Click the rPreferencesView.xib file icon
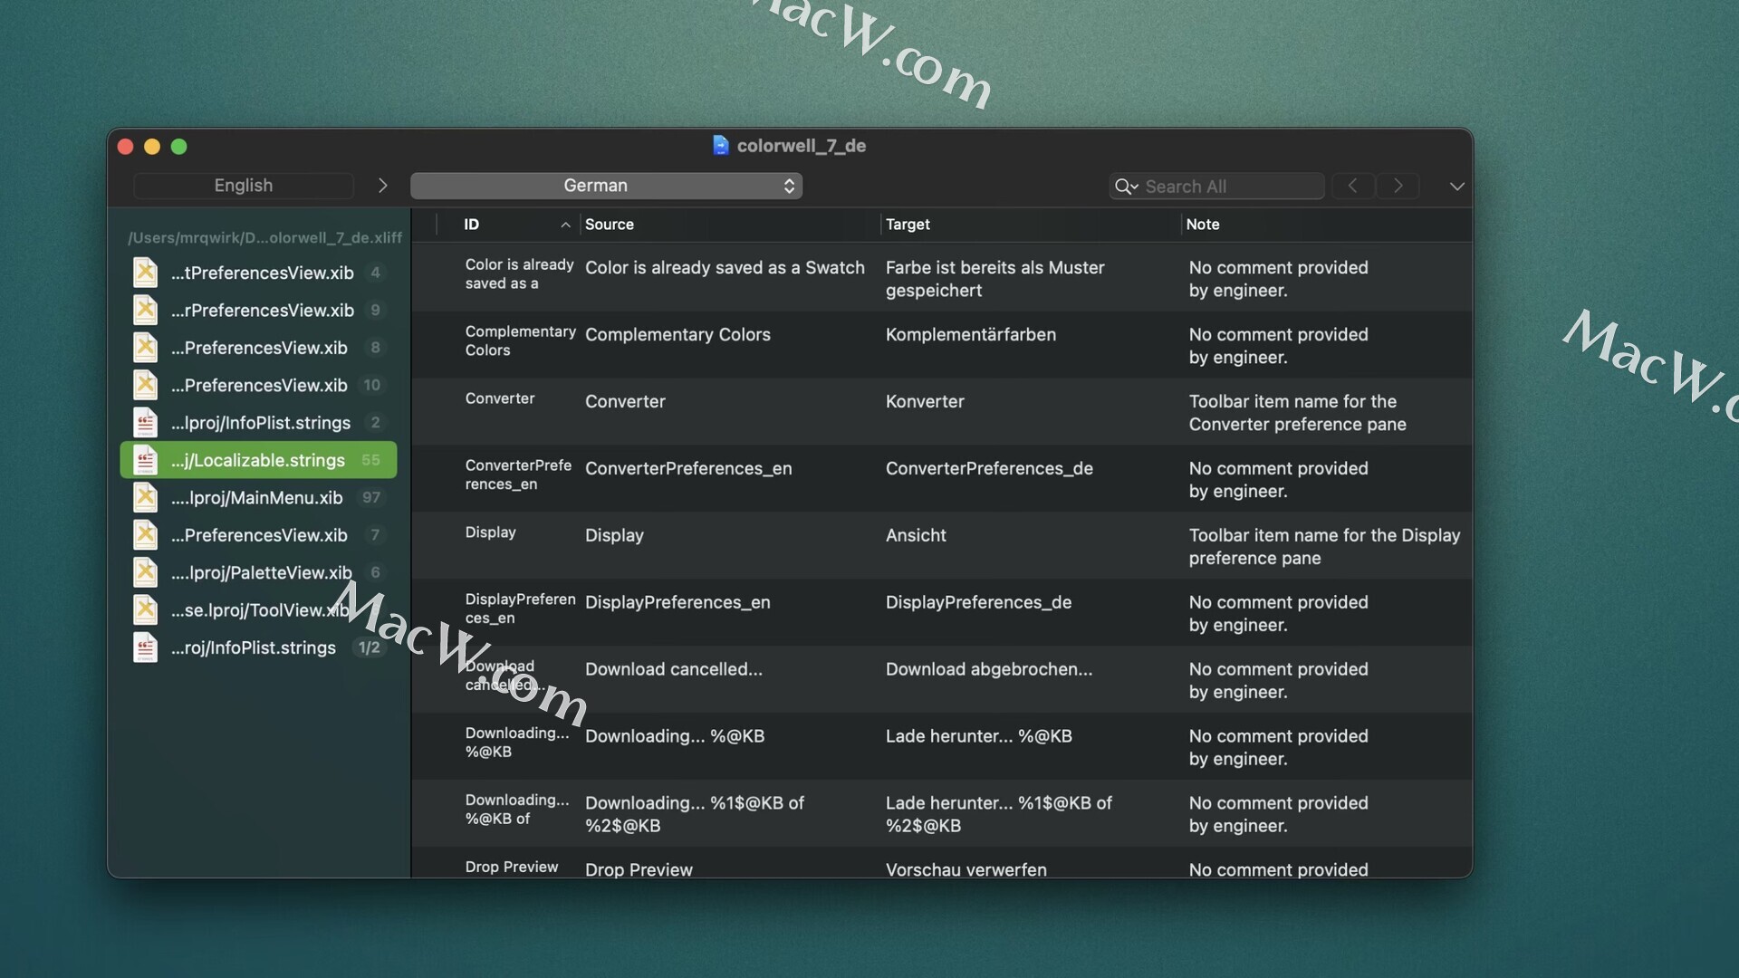Viewport: 1739px width, 978px height. click(146, 310)
